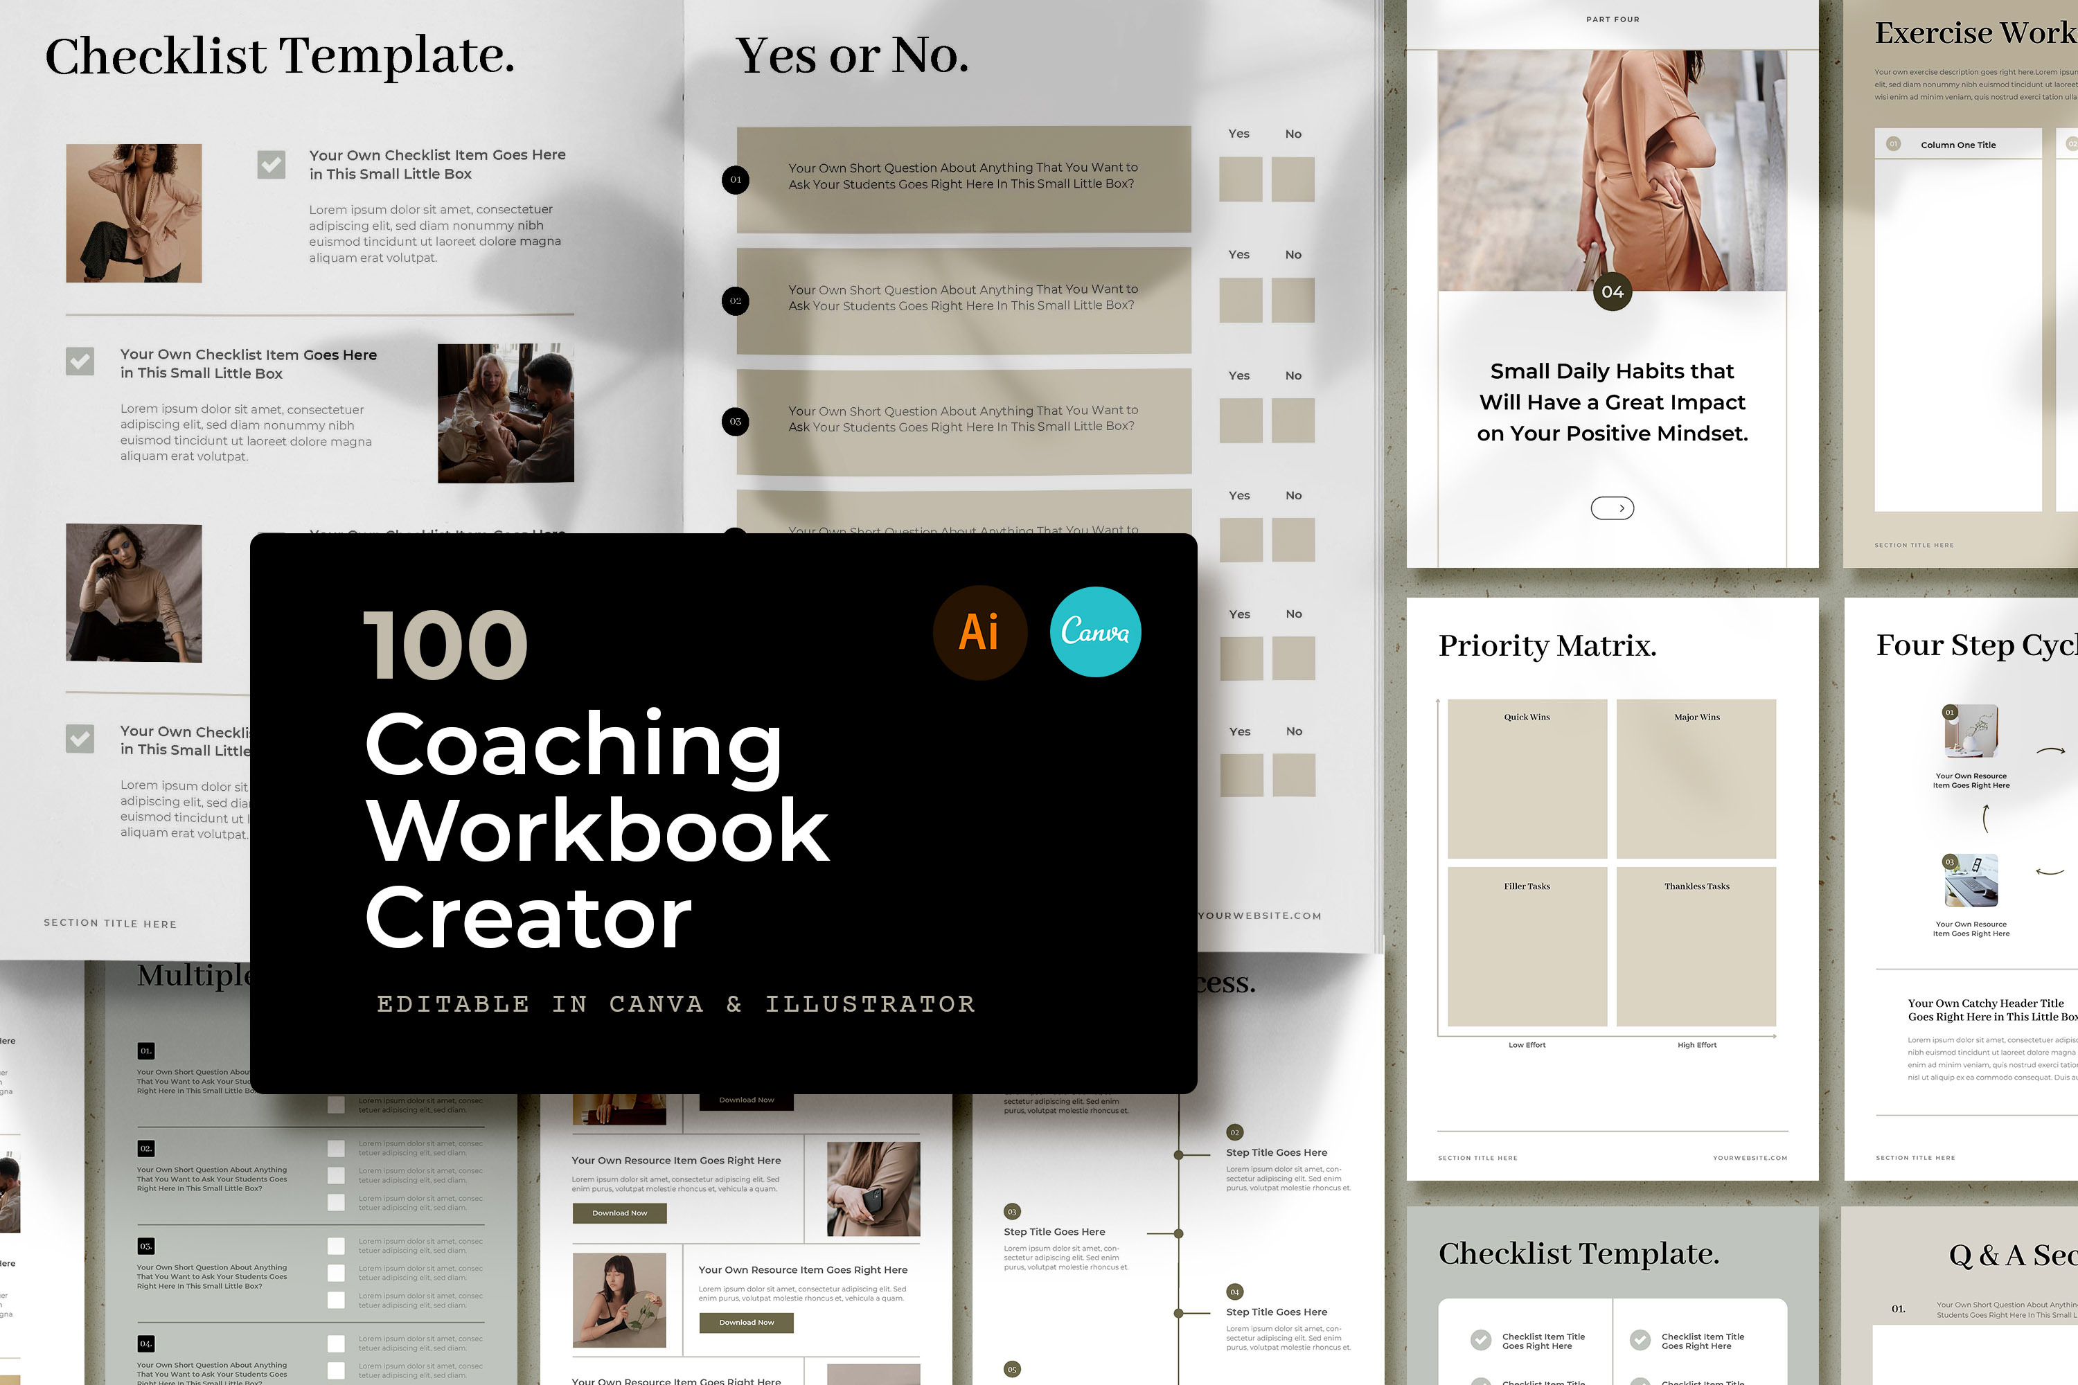Click the teal Canva logo
The image size is (2078, 1385).
point(1096,632)
